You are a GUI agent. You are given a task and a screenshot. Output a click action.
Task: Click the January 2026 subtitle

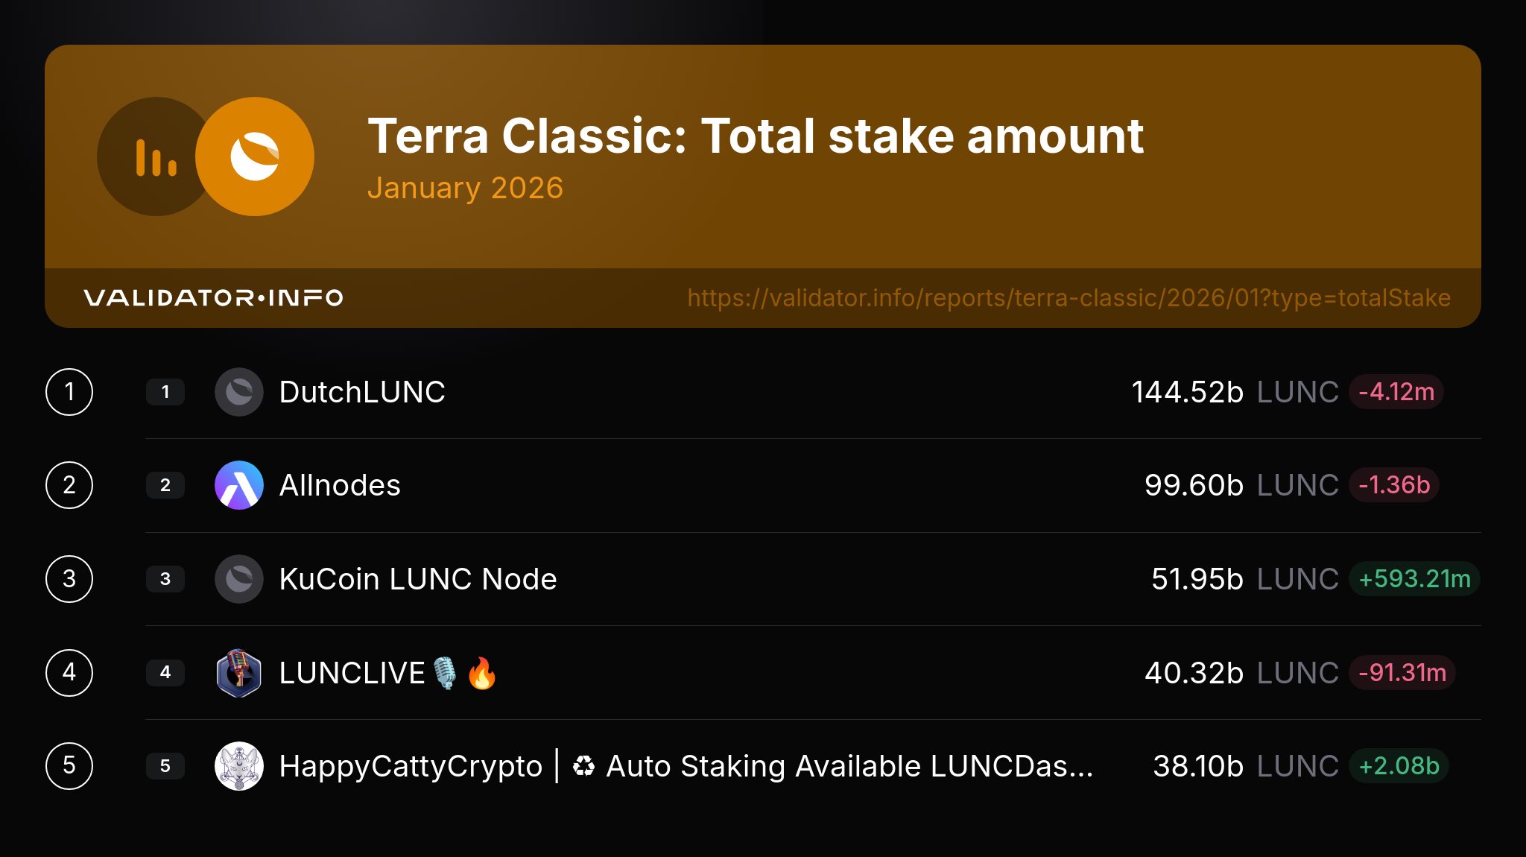click(465, 188)
